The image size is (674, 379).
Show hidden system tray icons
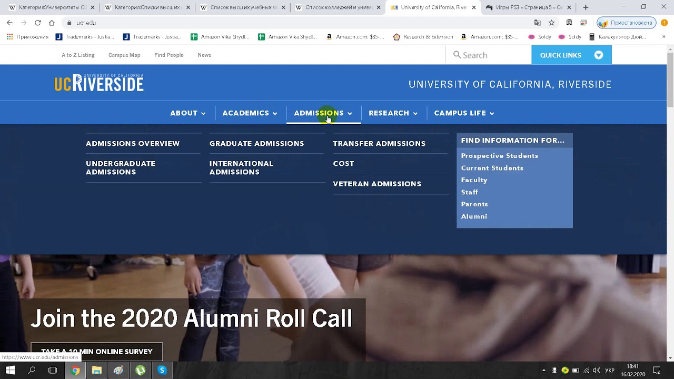coord(544,370)
